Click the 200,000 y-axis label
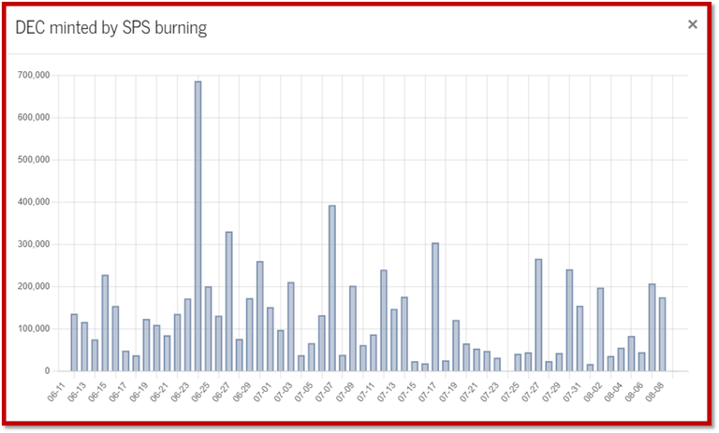Image resolution: width=719 pixels, height=433 pixels. tap(34, 286)
